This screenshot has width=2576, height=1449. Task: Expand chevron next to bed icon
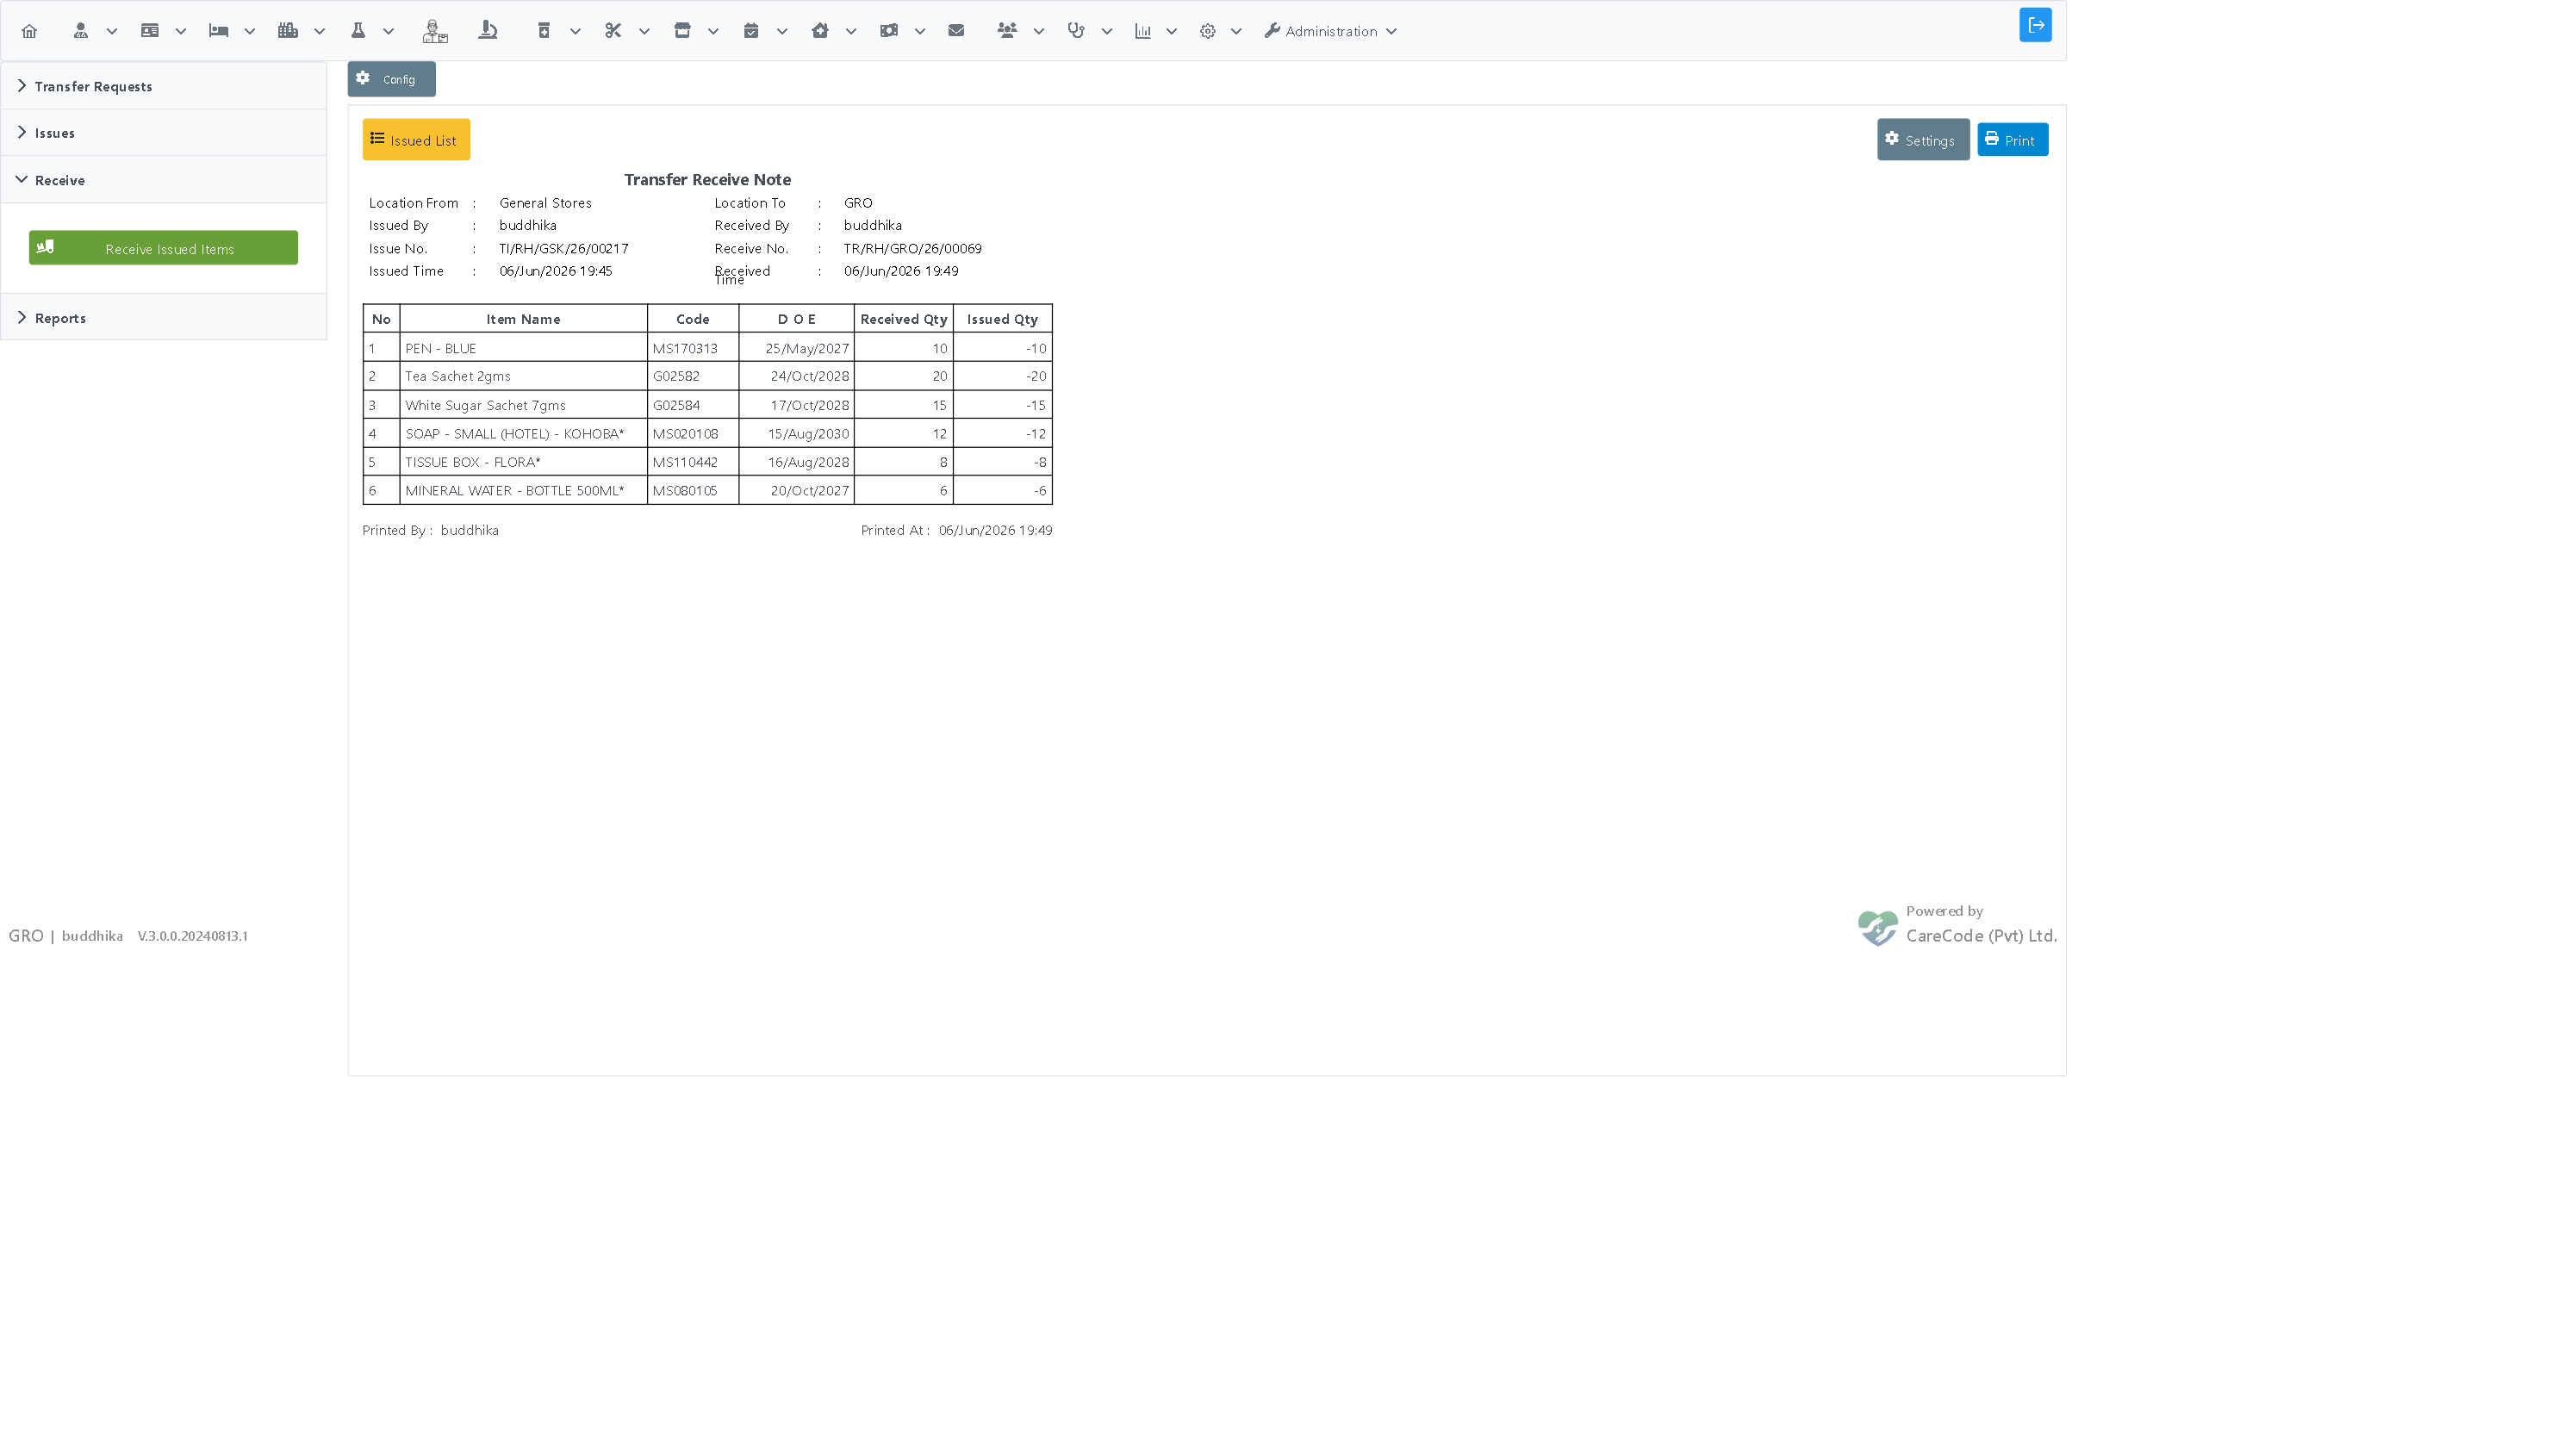[250, 31]
